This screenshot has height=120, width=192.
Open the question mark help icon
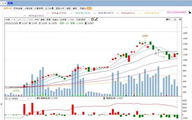[31, 99]
